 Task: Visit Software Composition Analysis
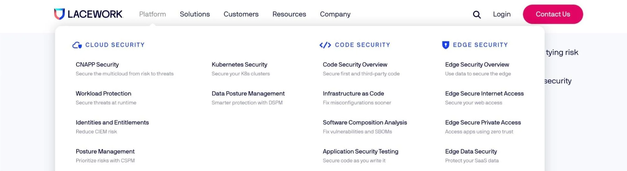coord(365,123)
